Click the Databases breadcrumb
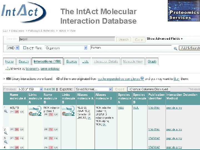Screen dimensions: 200x150 click(x=17, y=31)
